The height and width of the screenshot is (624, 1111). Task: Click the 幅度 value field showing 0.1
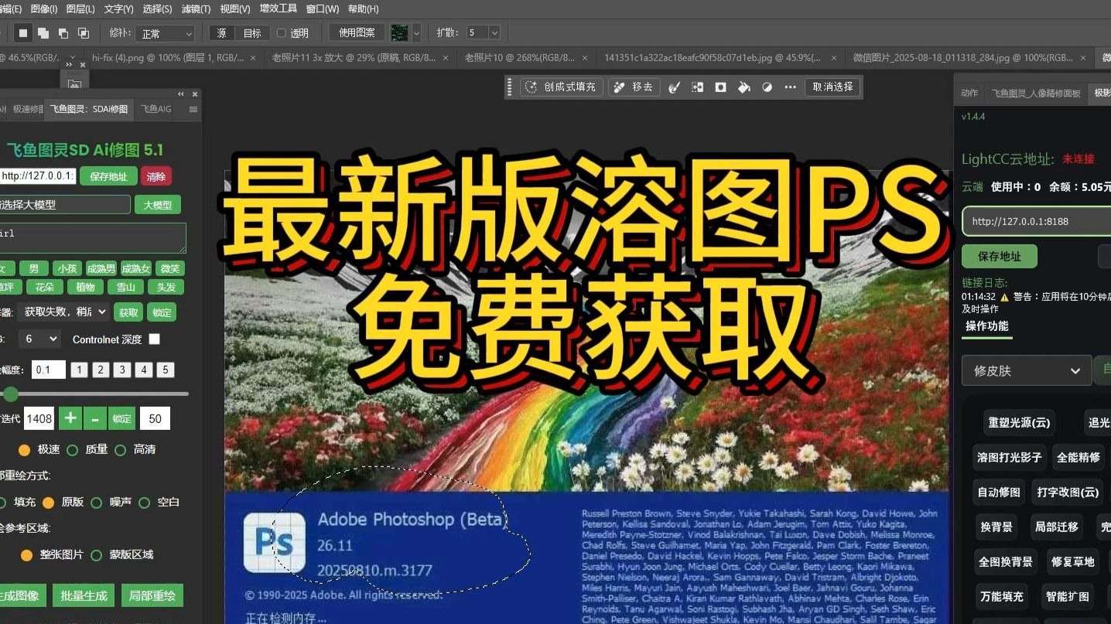click(x=48, y=370)
